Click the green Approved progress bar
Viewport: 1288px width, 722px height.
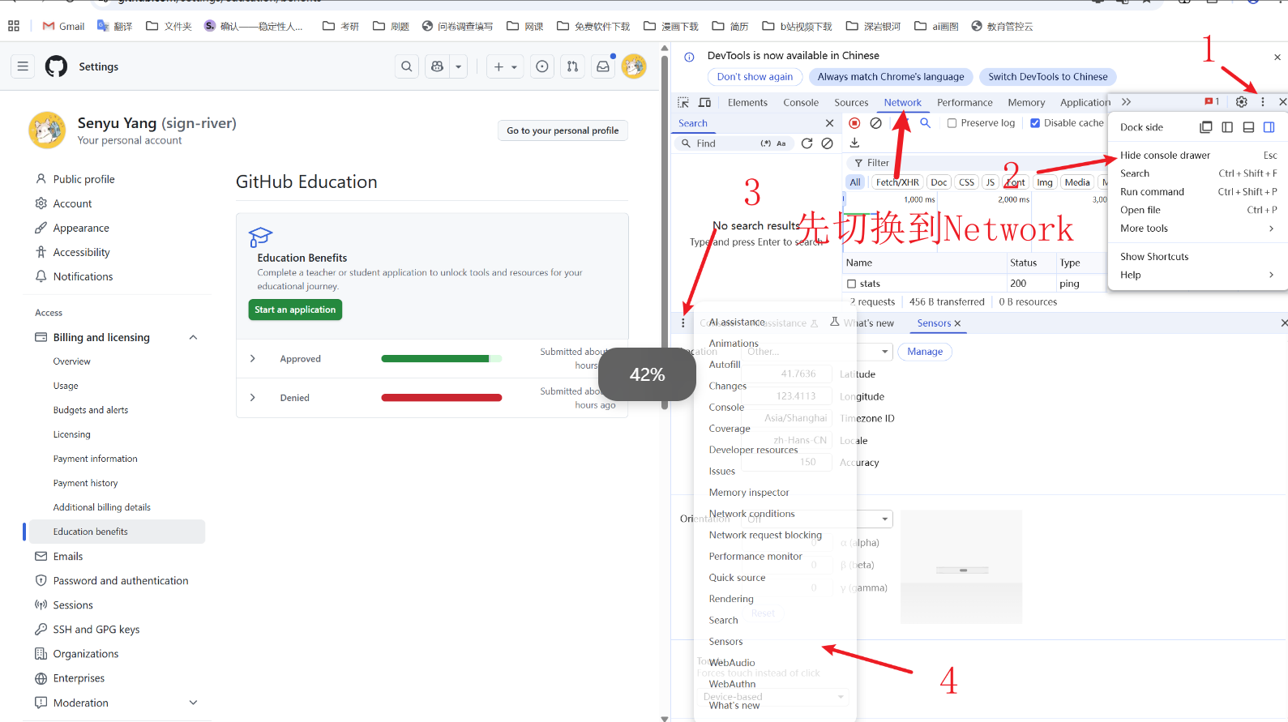pos(442,358)
